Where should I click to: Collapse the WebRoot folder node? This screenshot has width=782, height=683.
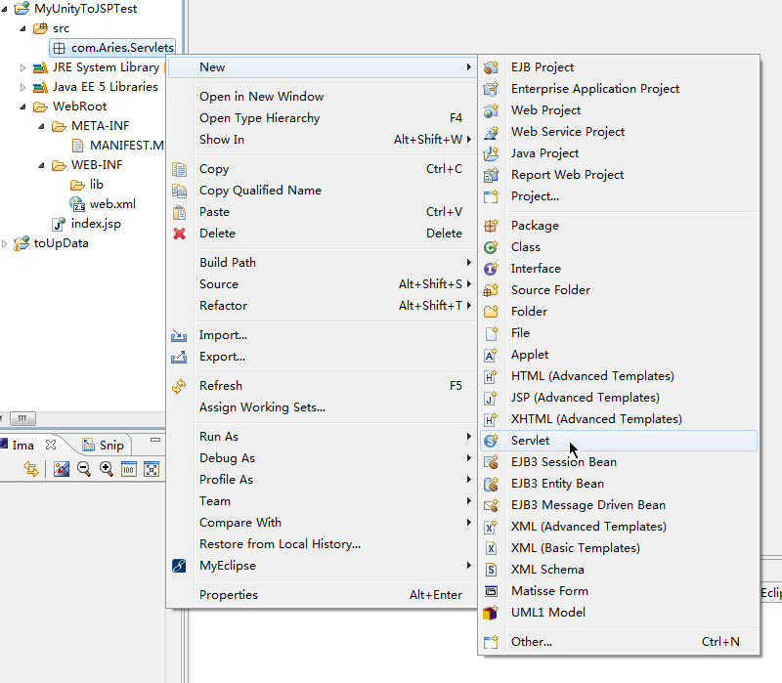click(22, 107)
